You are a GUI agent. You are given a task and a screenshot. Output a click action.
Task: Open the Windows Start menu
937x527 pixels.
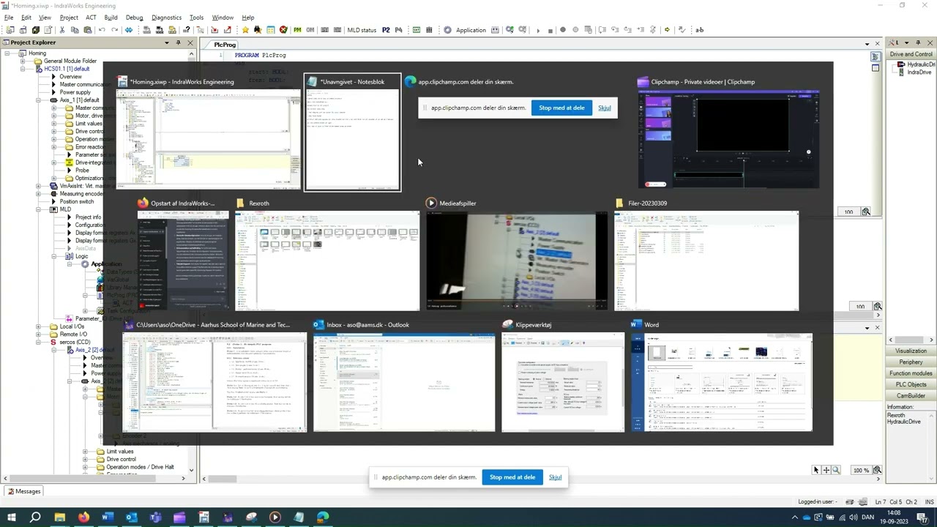click(12, 517)
